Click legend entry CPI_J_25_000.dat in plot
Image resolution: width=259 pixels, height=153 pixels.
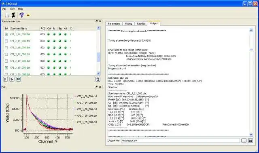pos(87,122)
